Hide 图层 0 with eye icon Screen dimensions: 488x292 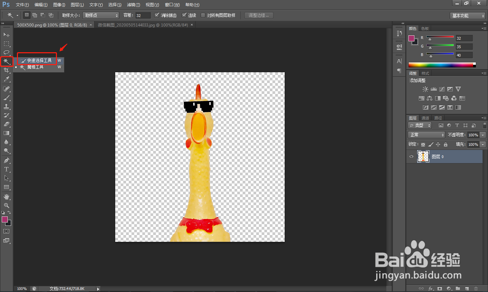click(411, 157)
